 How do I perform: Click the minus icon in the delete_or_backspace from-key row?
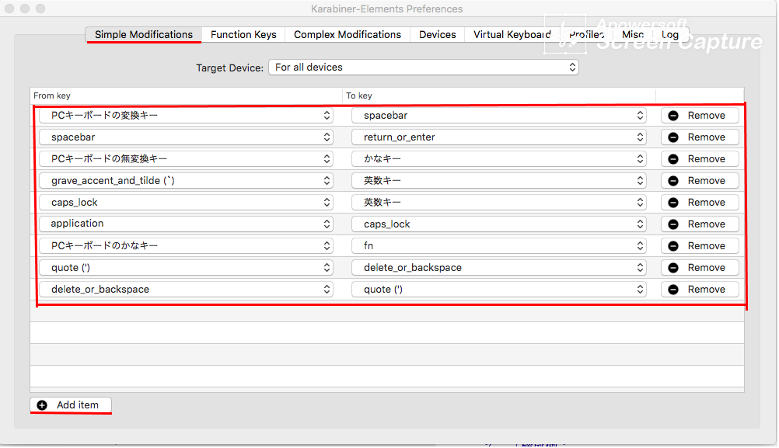(673, 290)
